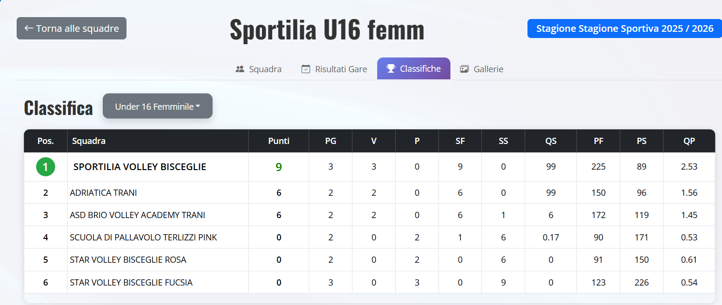Click the people icon on Squadra tab

point(240,69)
